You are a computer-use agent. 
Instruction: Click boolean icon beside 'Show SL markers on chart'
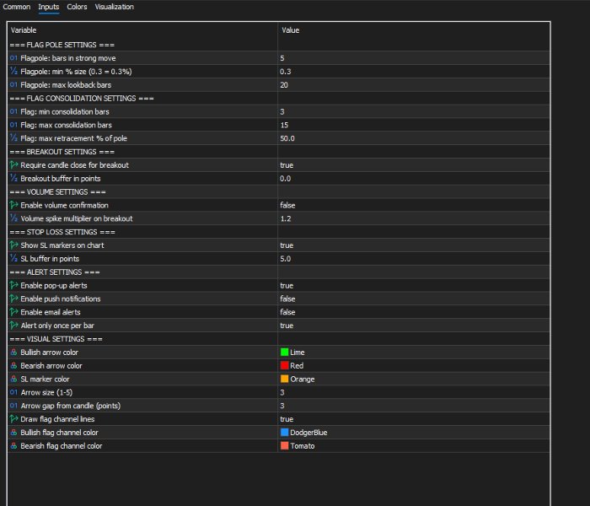click(x=14, y=245)
